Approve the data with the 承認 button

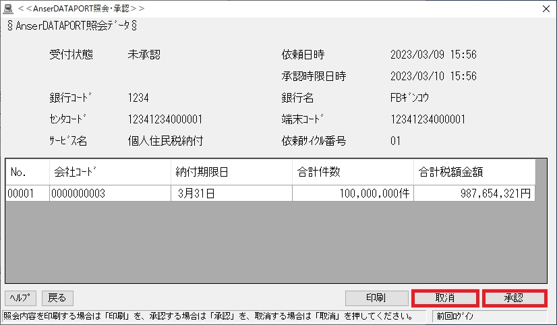[x=515, y=297]
